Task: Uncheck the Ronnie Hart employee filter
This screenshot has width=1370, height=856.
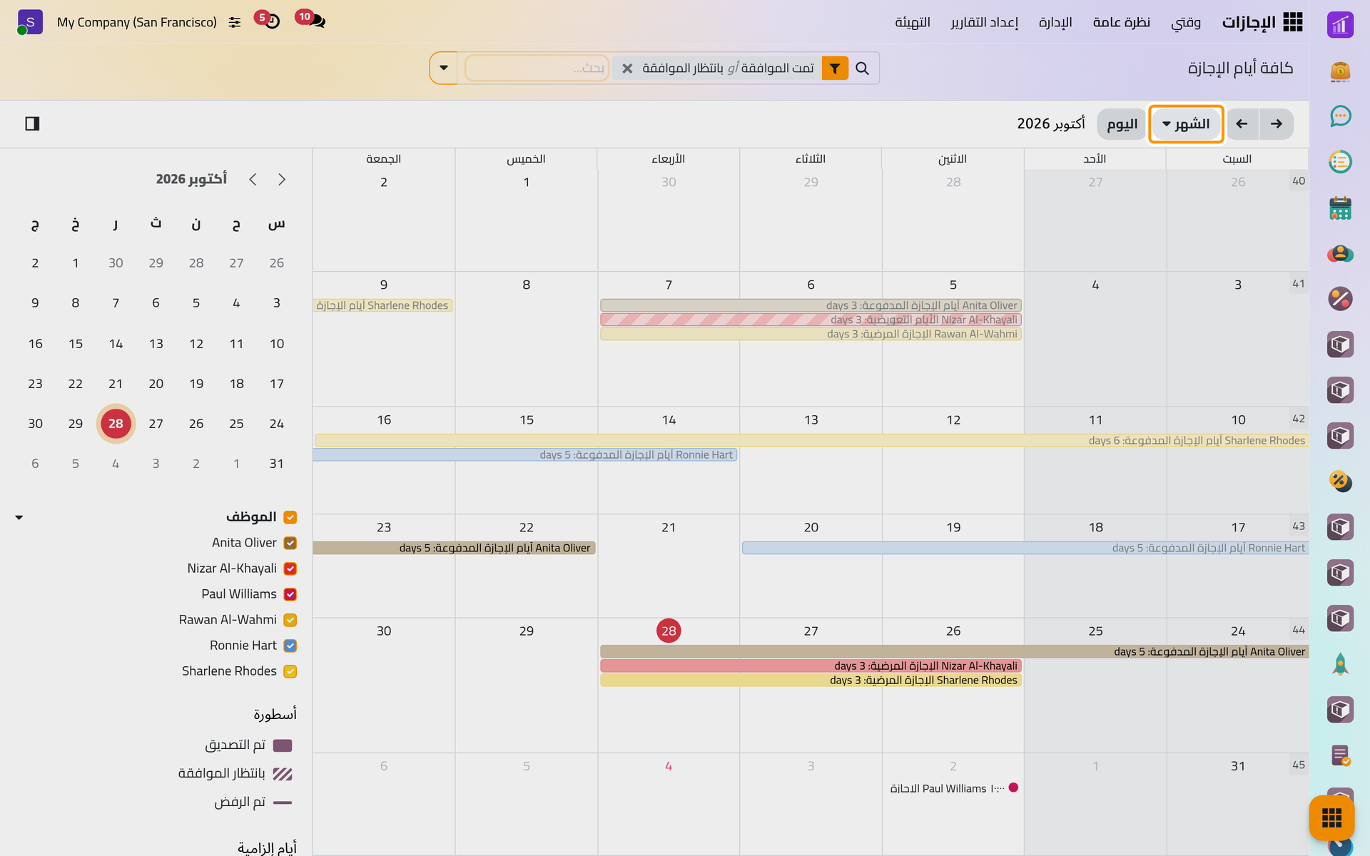Action: pyautogui.click(x=290, y=646)
